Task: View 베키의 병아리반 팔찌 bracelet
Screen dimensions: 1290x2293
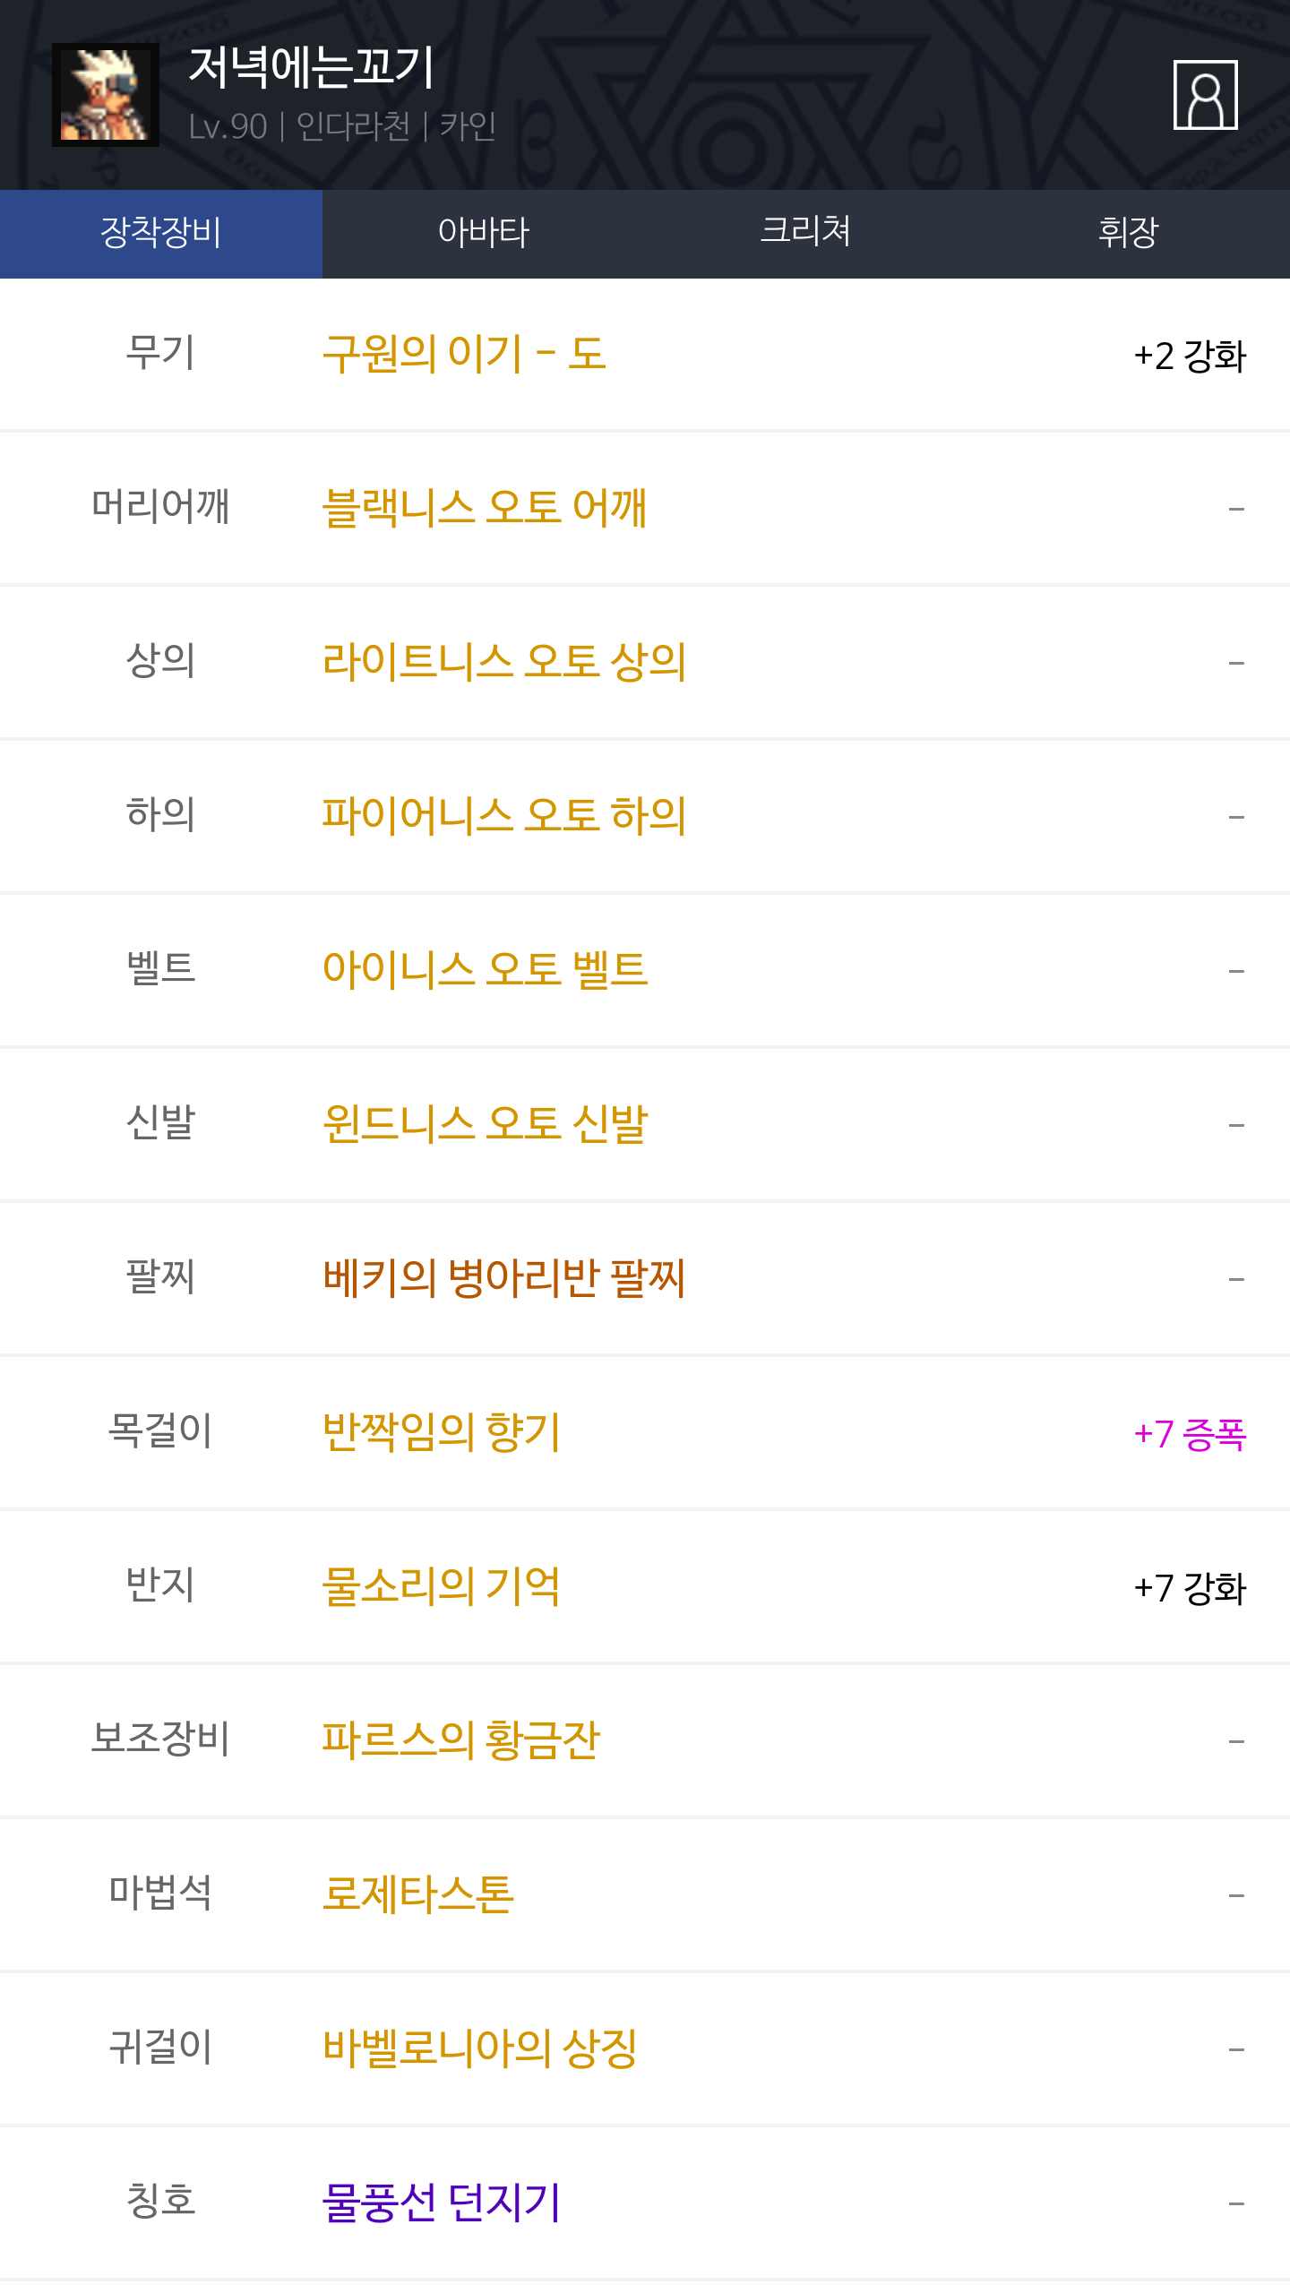Action: click(503, 1278)
